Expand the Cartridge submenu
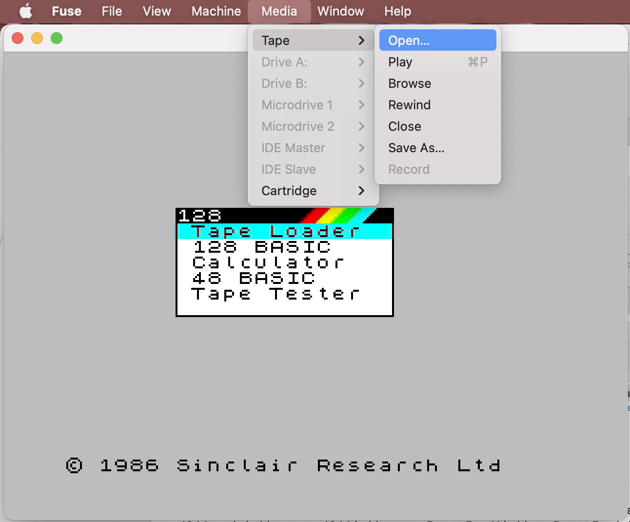The height and width of the screenshot is (522, 630). tap(313, 191)
